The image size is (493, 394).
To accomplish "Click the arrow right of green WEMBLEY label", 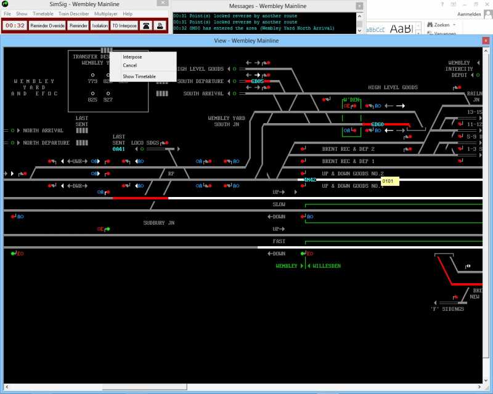I will [302, 266].
